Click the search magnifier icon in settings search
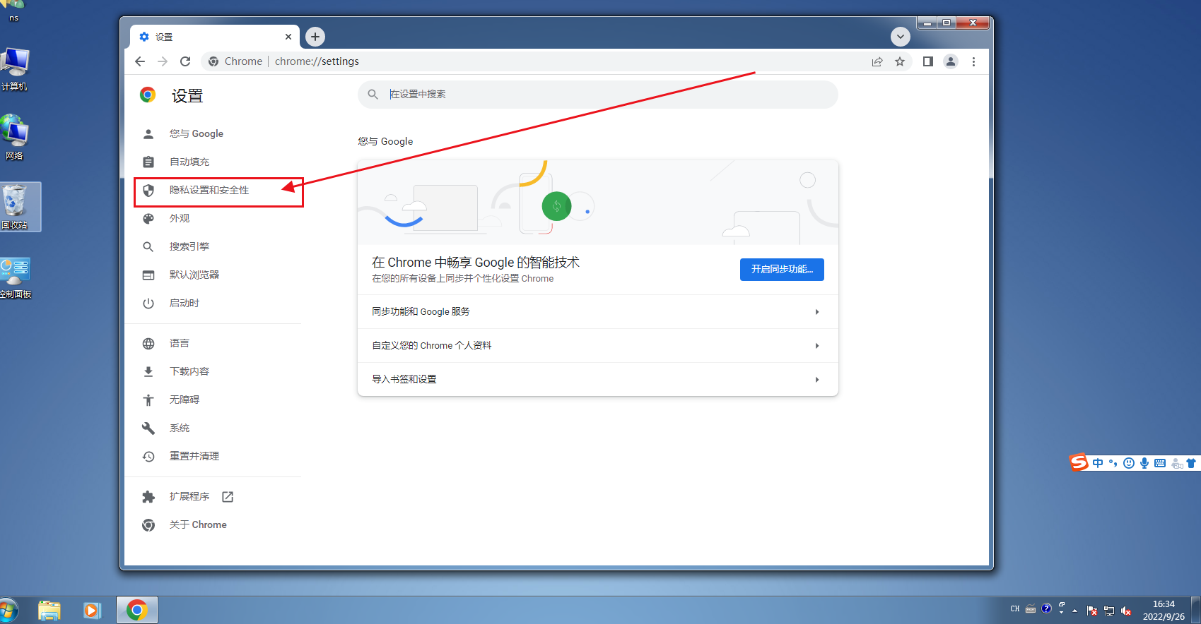1201x624 pixels. [x=373, y=94]
